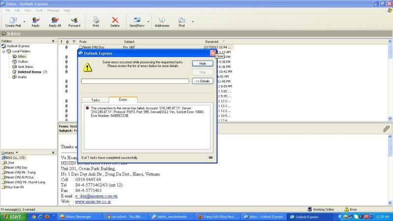Select Outlook Express root in folder tree
The width and height of the screenshot is (393, 221).
18,46
